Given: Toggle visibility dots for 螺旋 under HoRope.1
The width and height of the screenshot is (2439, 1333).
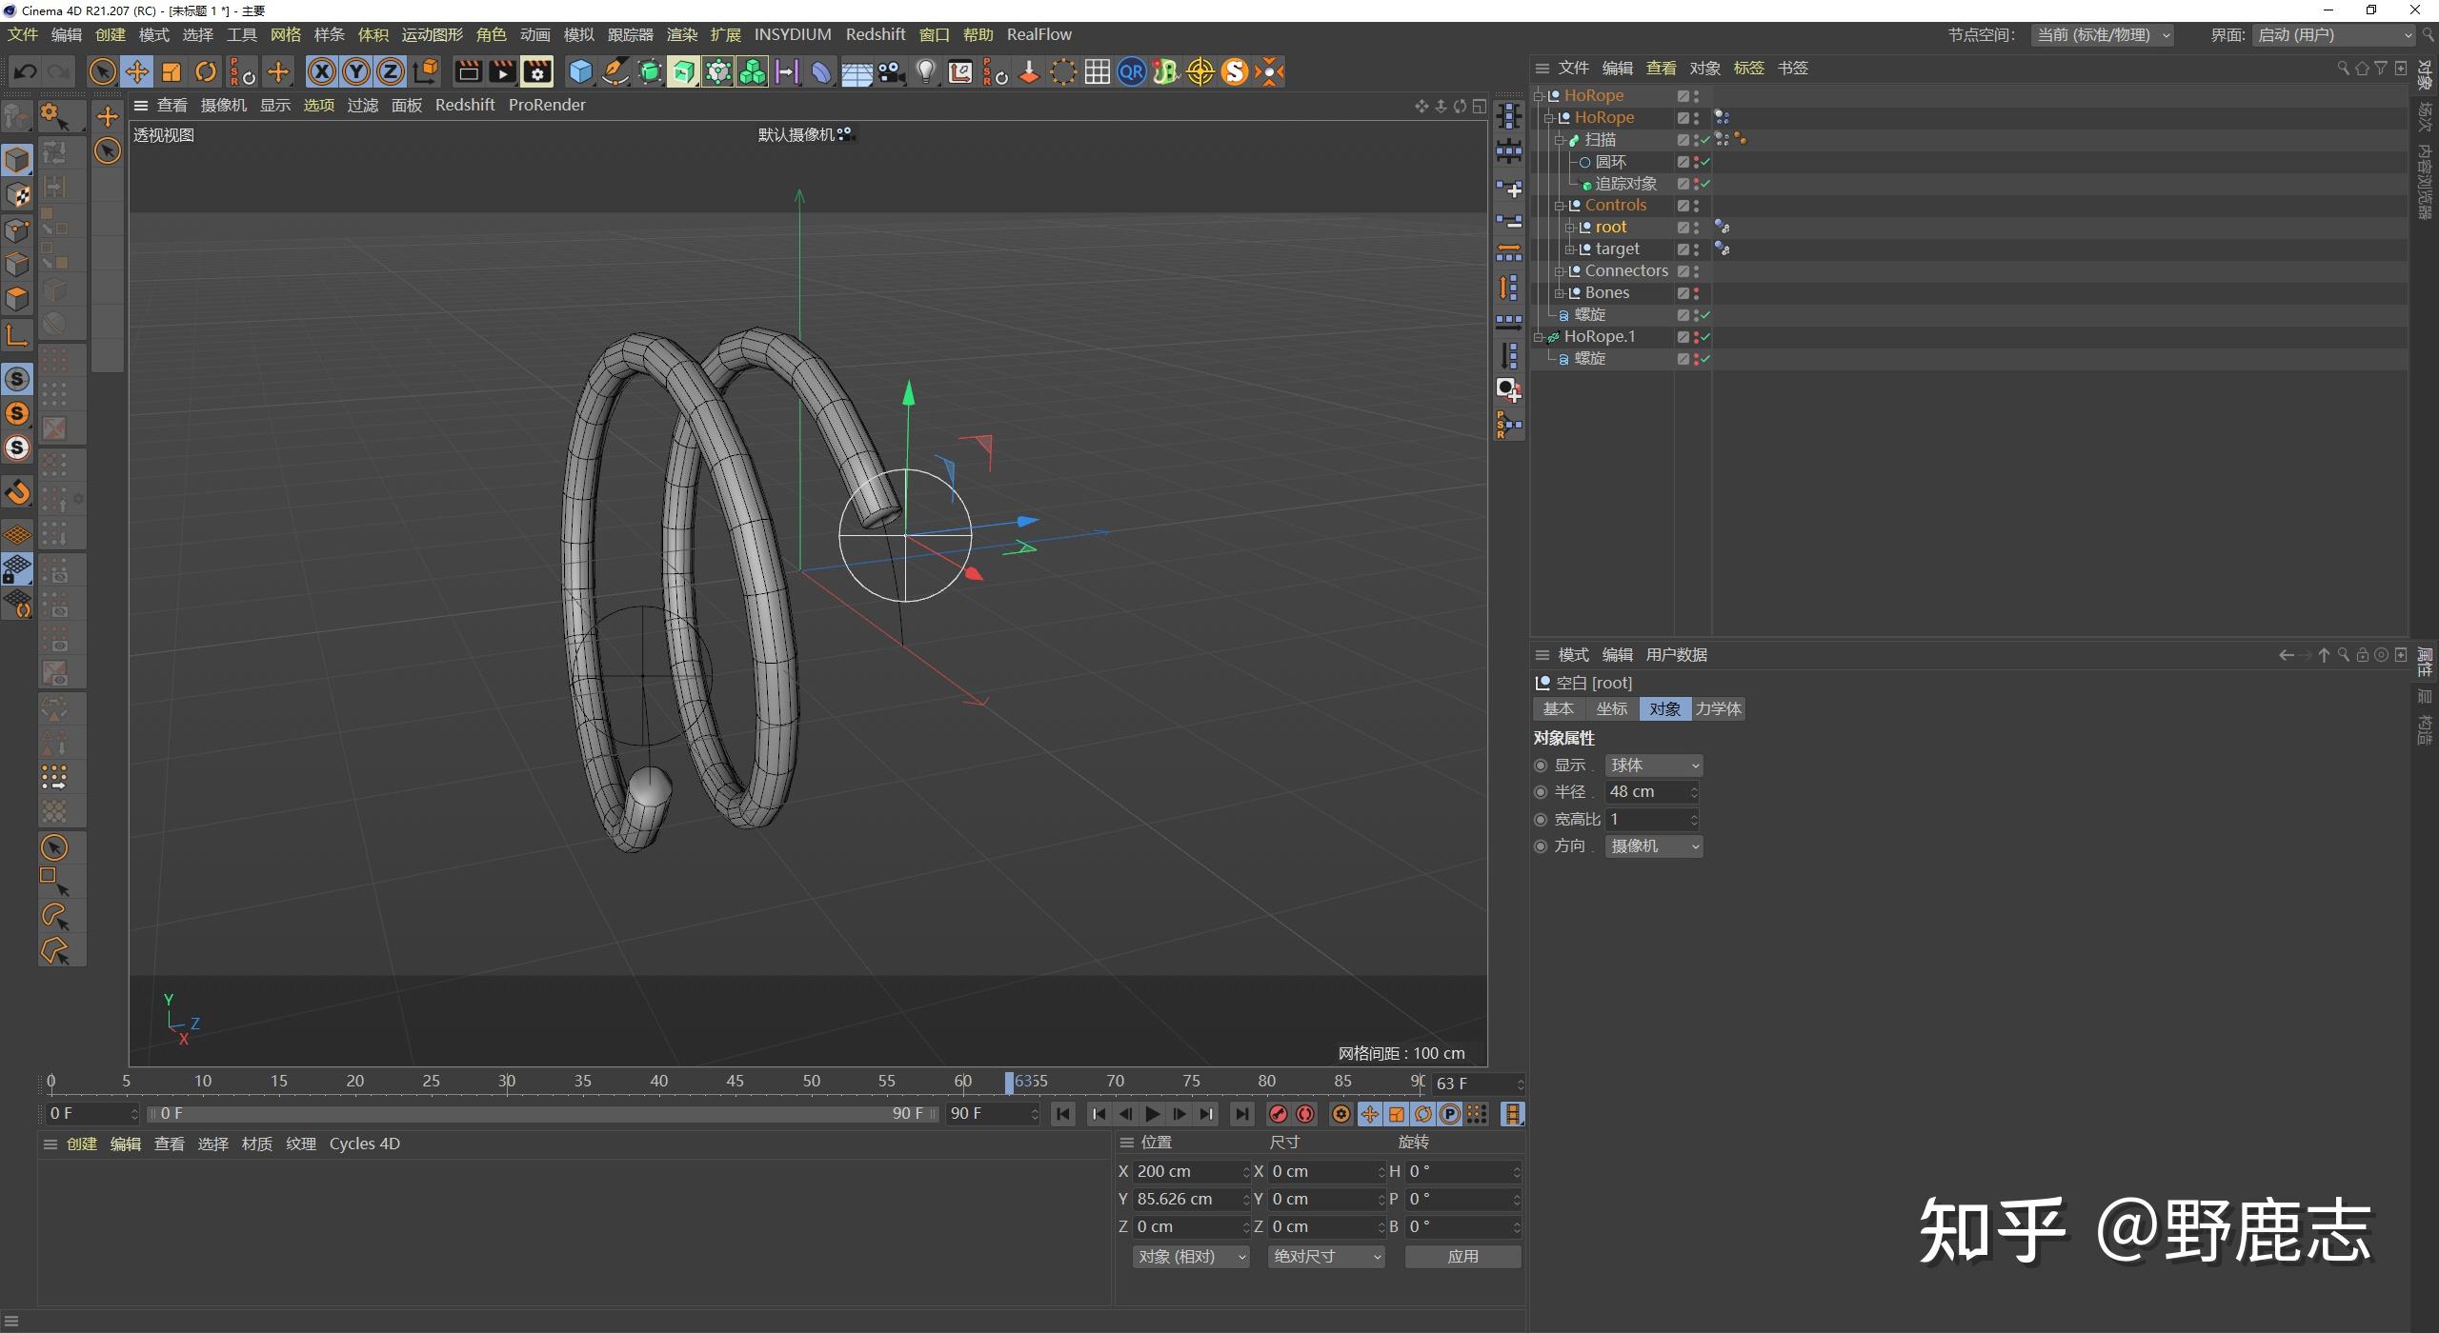Looking at the screenshot, I should pos(1696,359).
